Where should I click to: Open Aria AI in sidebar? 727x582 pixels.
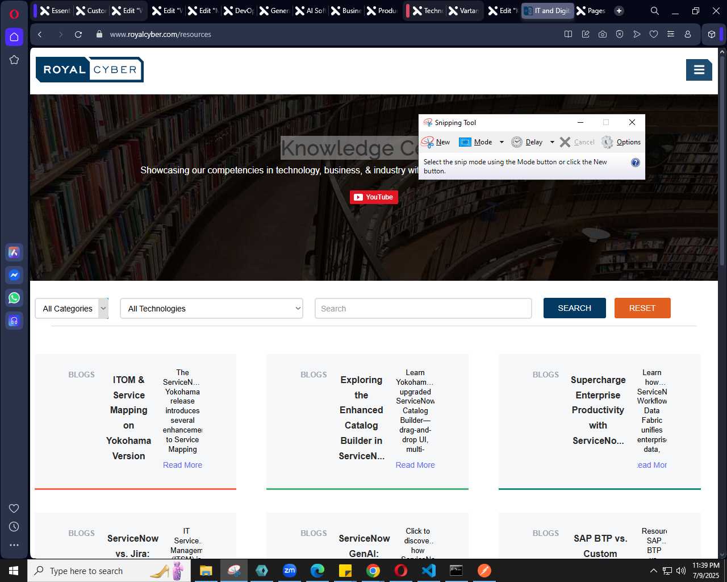14,252
